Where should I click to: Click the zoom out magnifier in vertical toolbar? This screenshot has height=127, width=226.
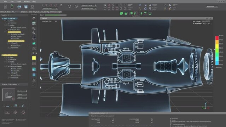point(34,33)
